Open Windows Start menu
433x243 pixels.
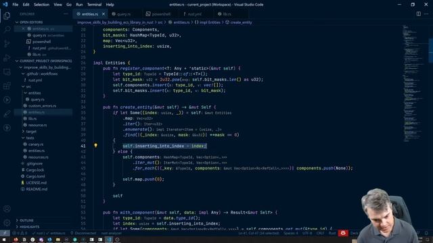(x=4, y=240)
